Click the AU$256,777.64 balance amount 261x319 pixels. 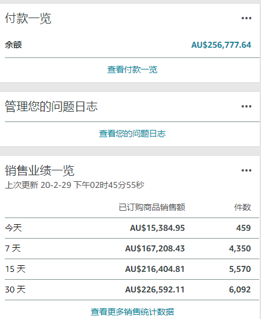pyautogui.click(x=221, y=45)
